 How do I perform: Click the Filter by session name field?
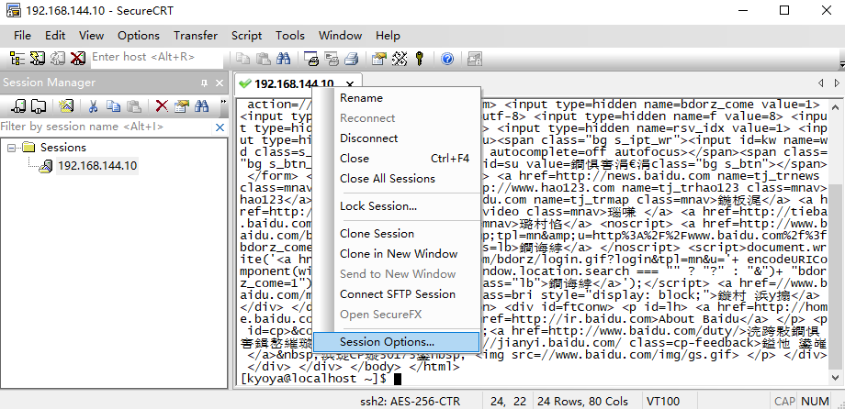105,127
